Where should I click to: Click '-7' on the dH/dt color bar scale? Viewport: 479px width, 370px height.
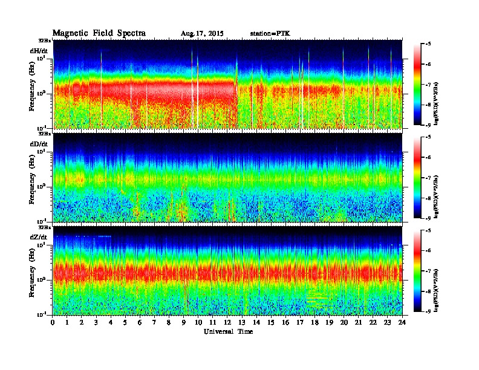(x=428, y=85)
